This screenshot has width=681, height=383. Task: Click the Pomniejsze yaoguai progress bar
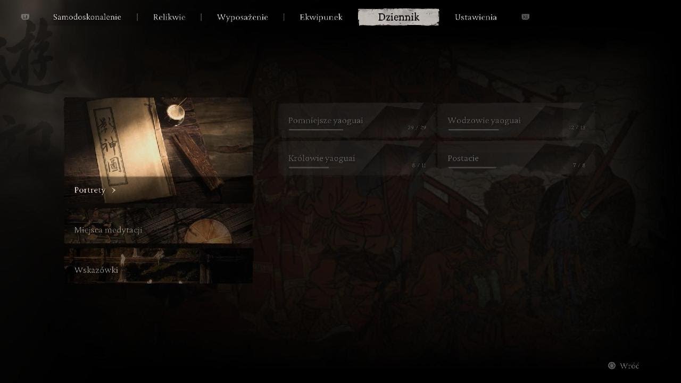tap(315, 129)
